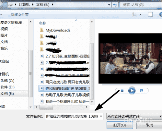The image size is (162, 131).
Task: Open the file type filter dropdown
Action: [134, 116]
